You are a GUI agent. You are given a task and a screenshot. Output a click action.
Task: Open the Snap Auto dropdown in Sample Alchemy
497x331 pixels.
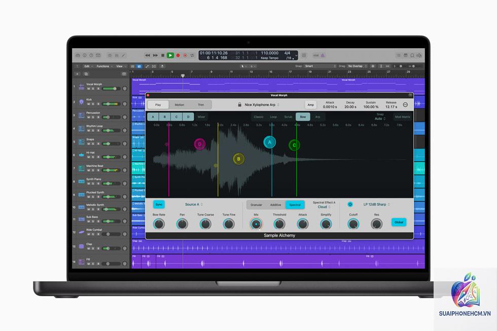click(380, 119)
